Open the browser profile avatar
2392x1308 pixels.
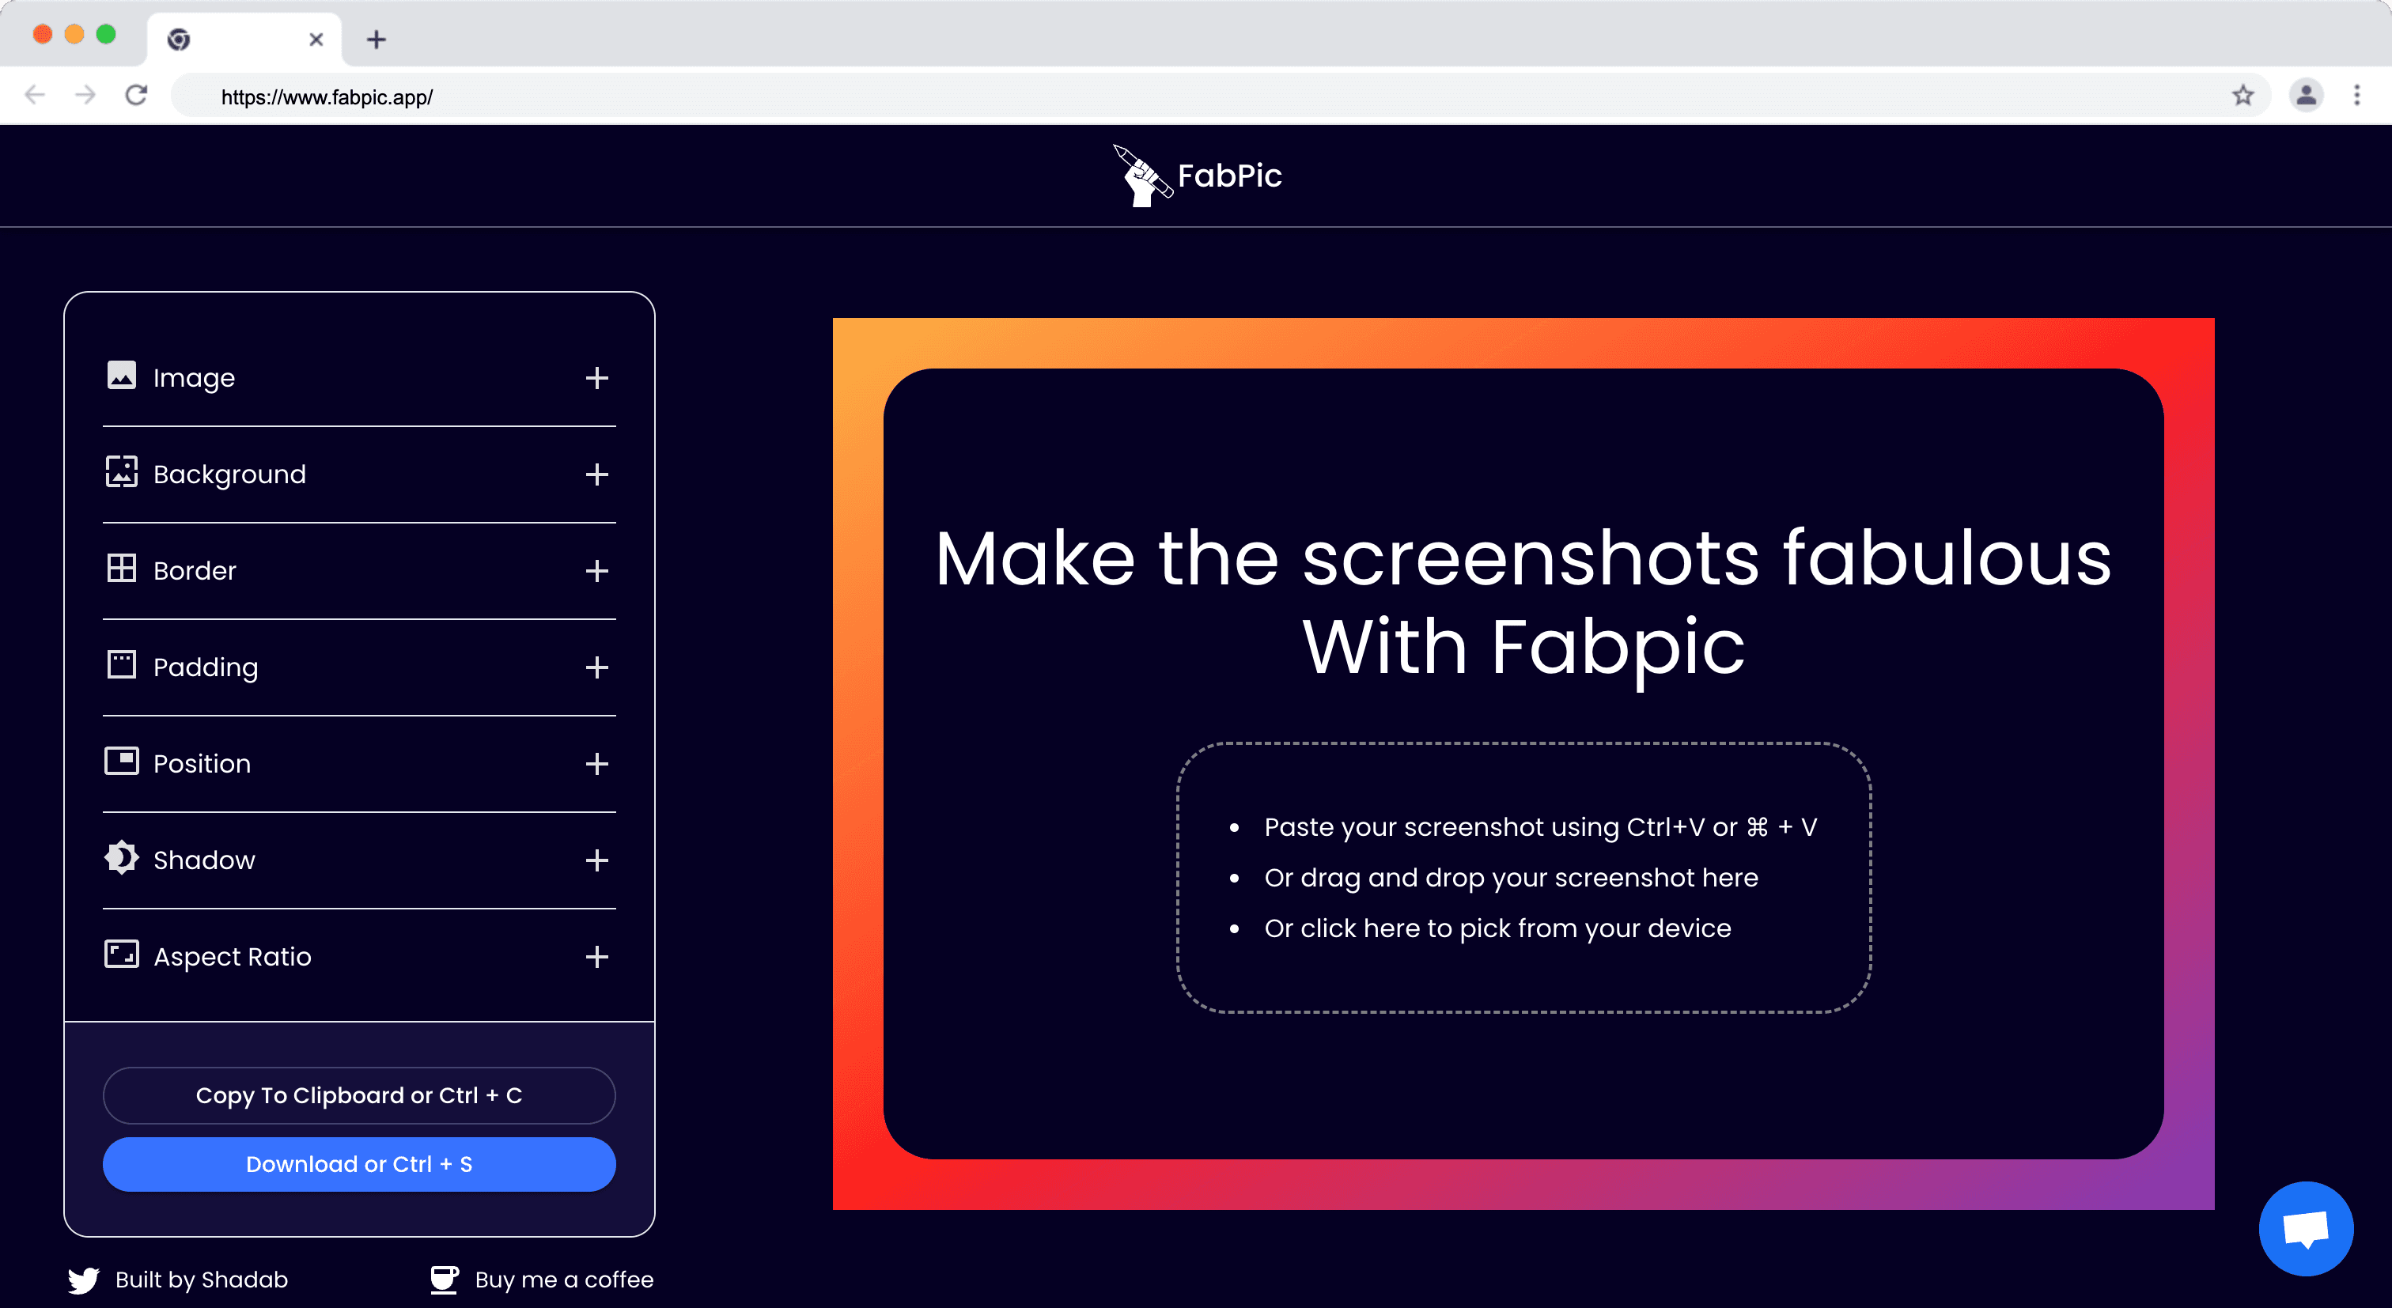coord(2306,96)
